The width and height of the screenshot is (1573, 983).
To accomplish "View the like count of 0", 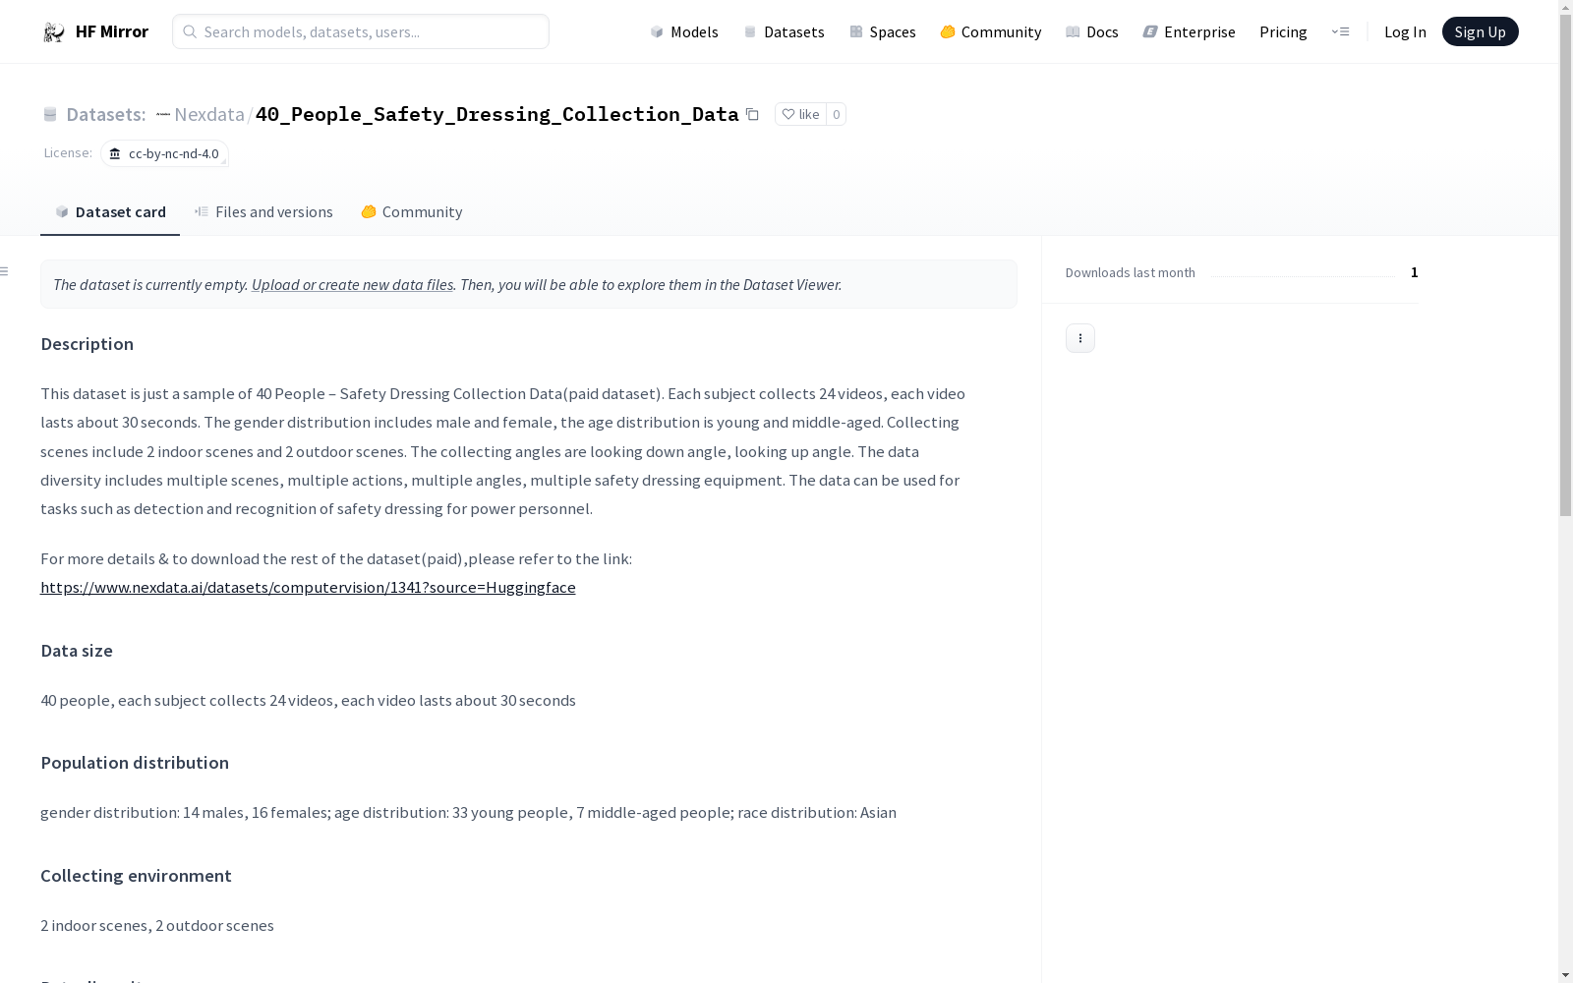I will 836,114.
